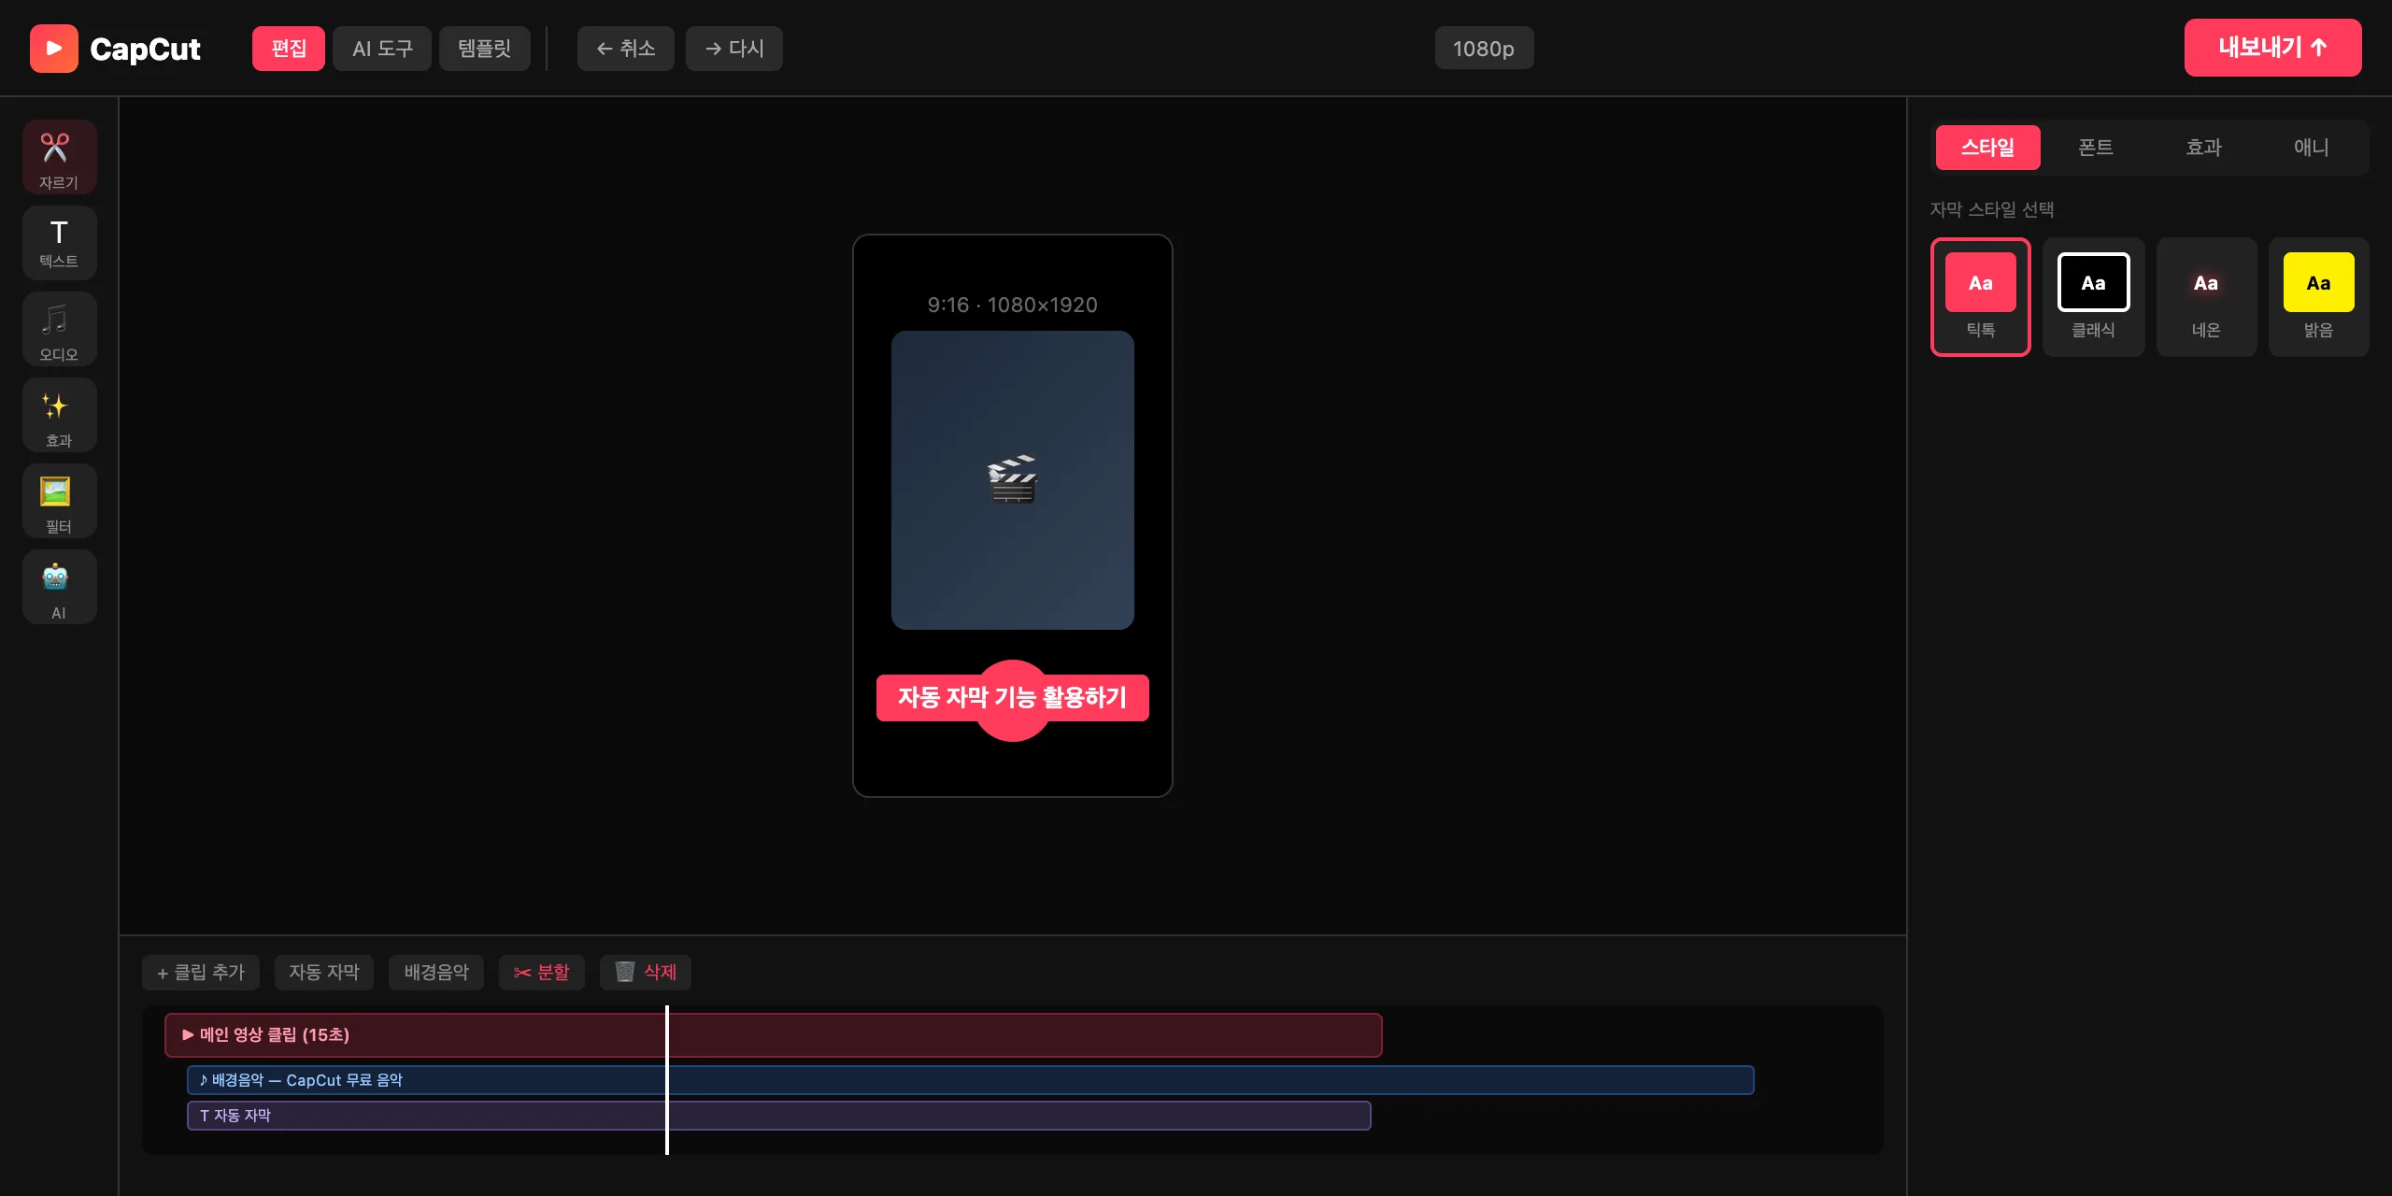Open the 템플릿 tab
This screenshot has width=2392, height=1196.
coord(485,49)
